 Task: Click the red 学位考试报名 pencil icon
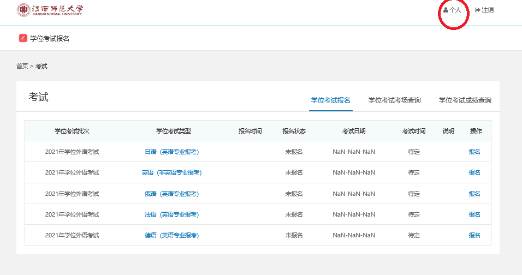tap(22, 38)
